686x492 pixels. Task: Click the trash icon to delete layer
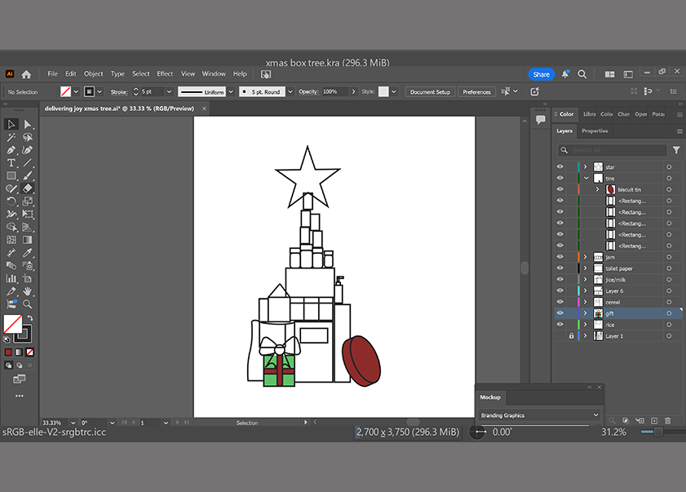click(x=667, y=420)
